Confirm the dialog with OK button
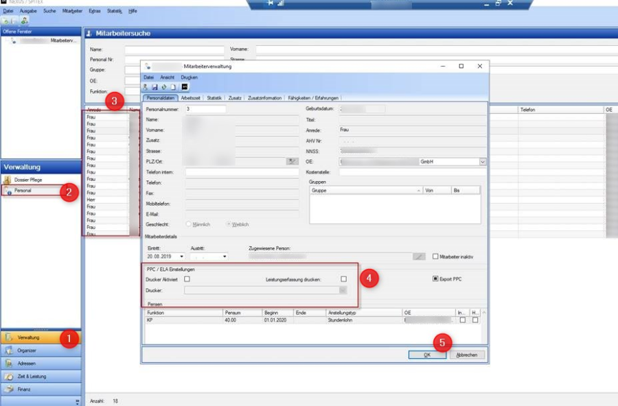The image size is (618, 406). 426,355
